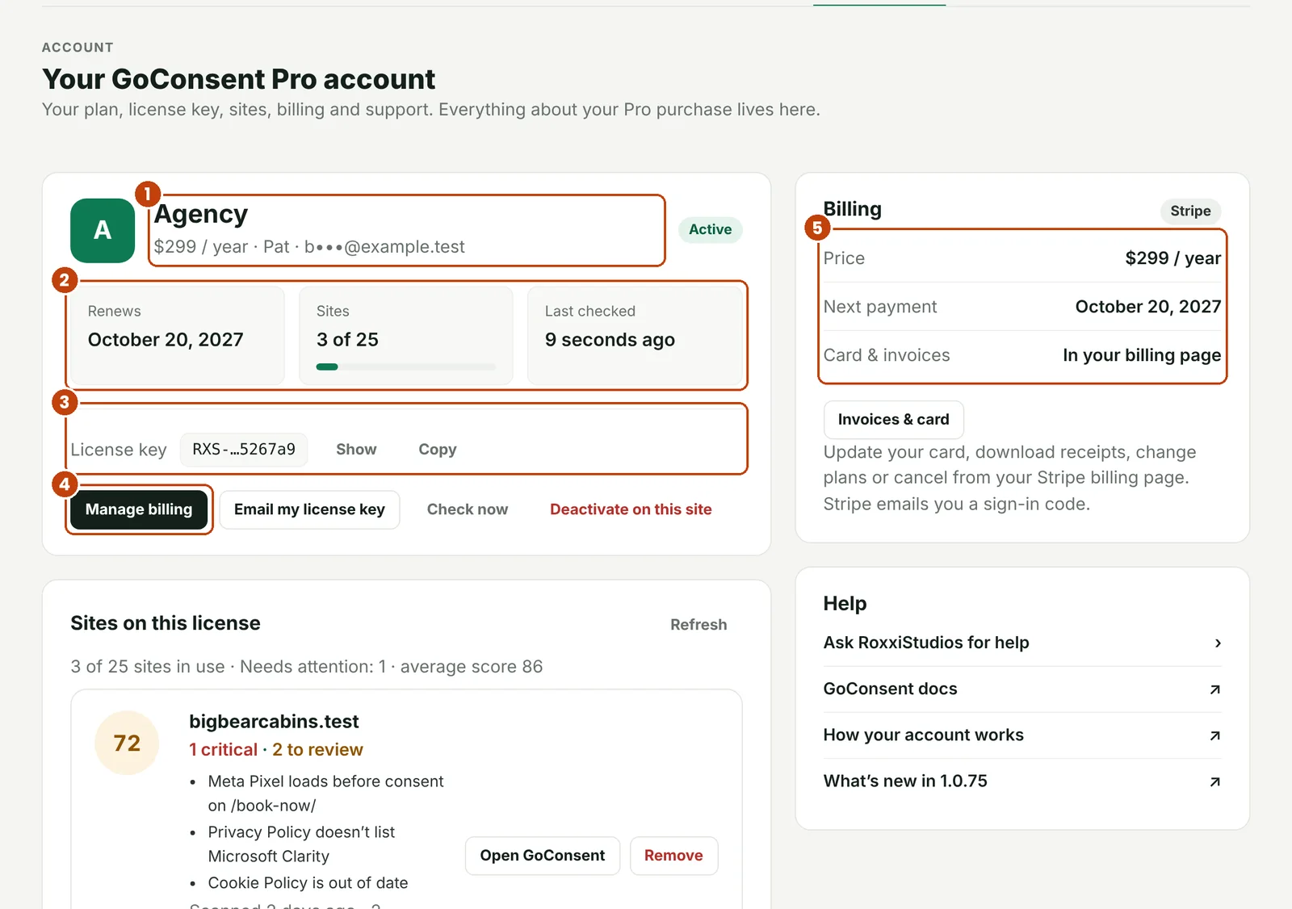The width and height of the screenshot is (1292, 909).
Task: Open Ask RoxxiStudios for help
Action: 1022,643
